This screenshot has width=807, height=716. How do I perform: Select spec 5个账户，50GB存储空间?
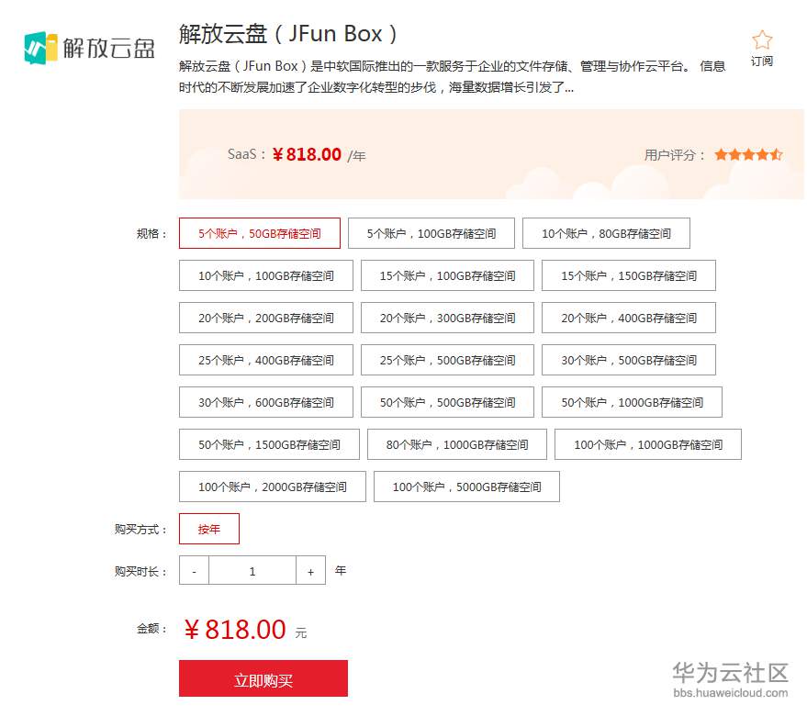(258, 233)
